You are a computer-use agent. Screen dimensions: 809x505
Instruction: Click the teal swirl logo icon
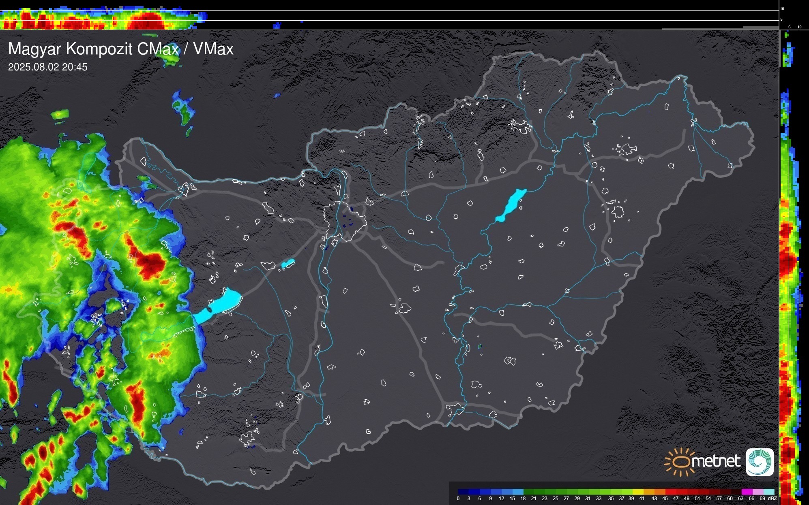760,462
